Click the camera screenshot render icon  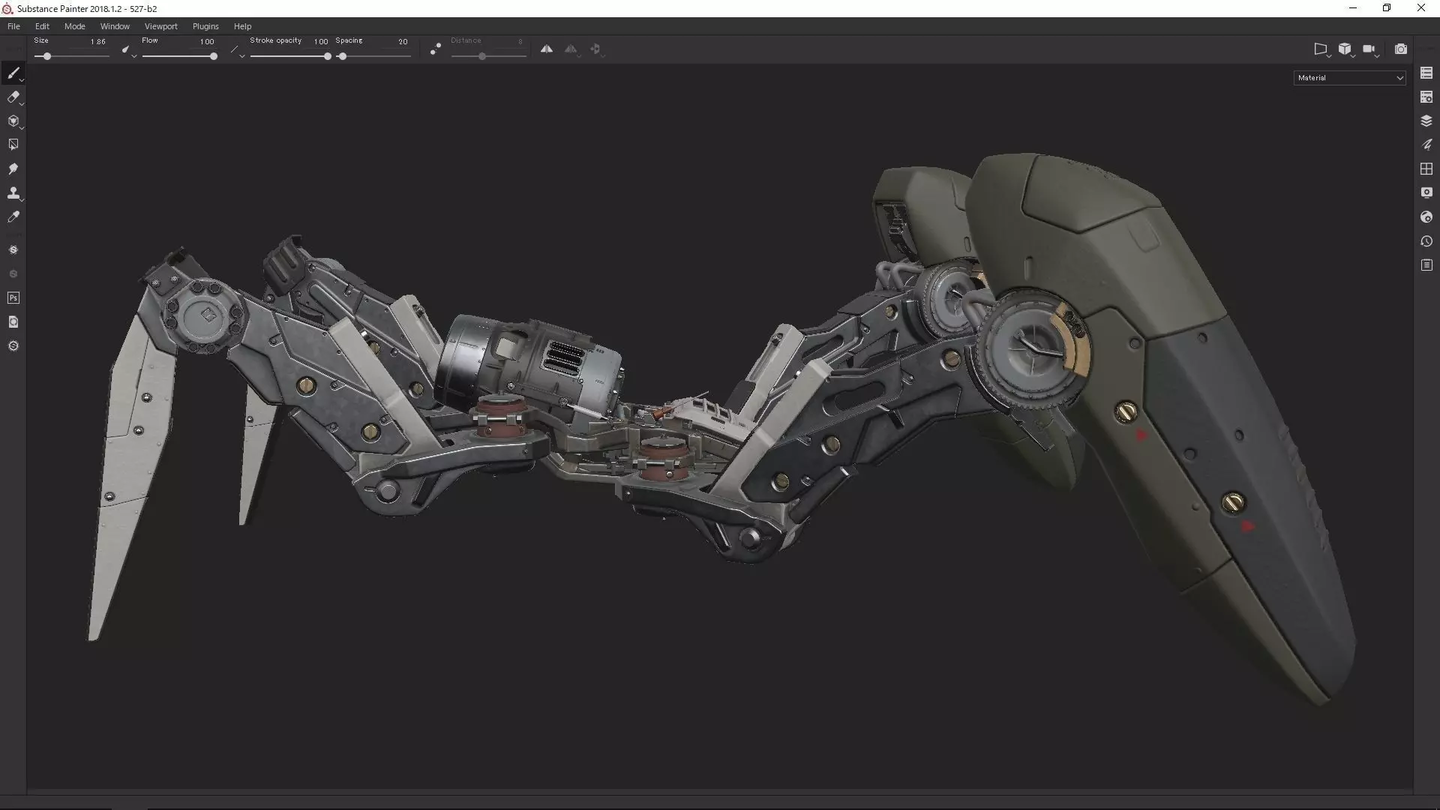[1400, 49]
